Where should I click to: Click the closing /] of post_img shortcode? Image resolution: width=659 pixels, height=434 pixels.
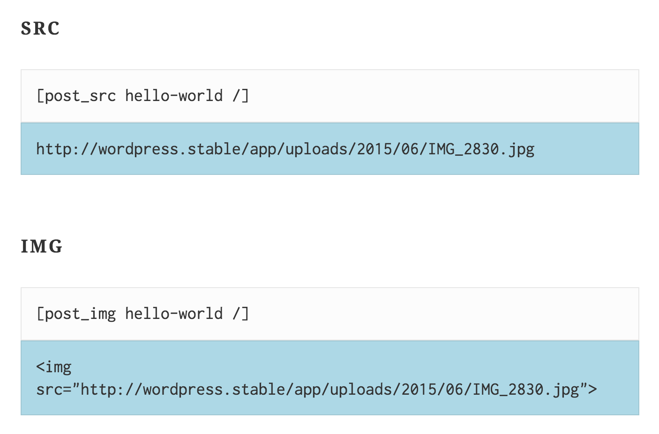(x=241, y=314)
